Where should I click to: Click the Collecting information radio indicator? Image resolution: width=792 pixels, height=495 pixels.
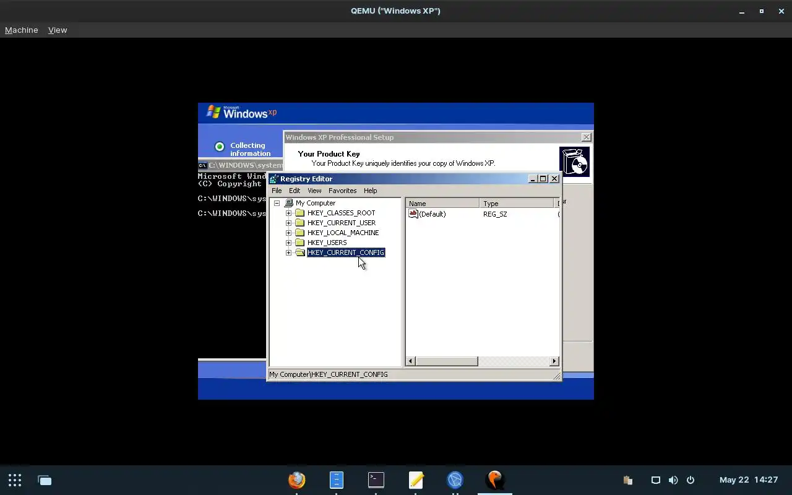click(x=219, y=147)
